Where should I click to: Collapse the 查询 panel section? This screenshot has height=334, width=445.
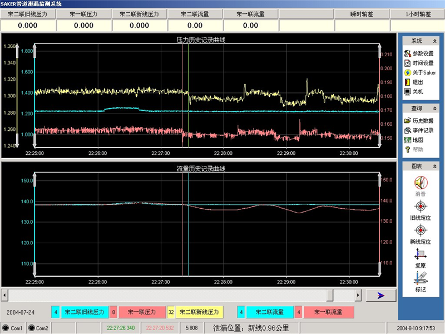(436, 109)
